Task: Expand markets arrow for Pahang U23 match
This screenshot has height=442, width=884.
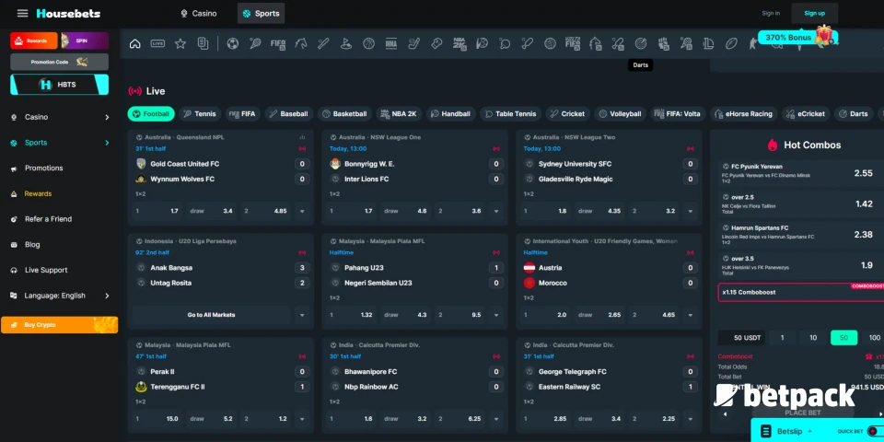Action: pyautogui.click(x=496, y=315)
